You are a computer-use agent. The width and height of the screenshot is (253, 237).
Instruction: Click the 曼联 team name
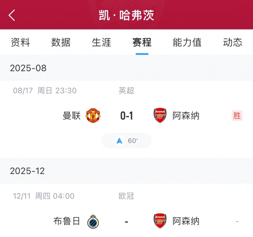[x=72, y=116]
